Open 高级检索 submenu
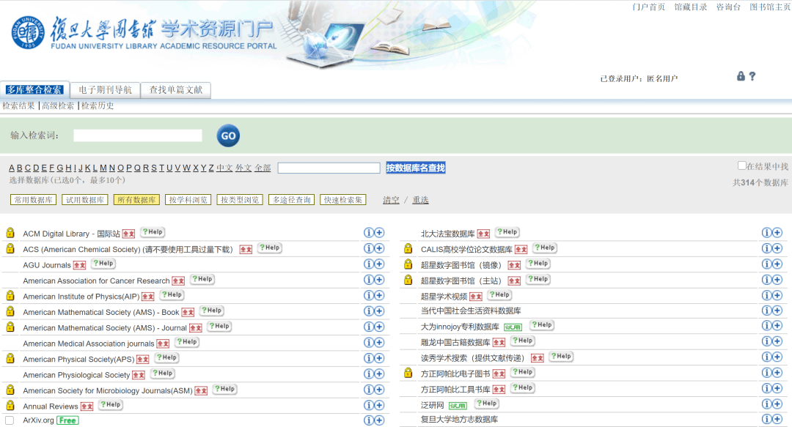Viewport: 792px width, 427px height. 58,106
